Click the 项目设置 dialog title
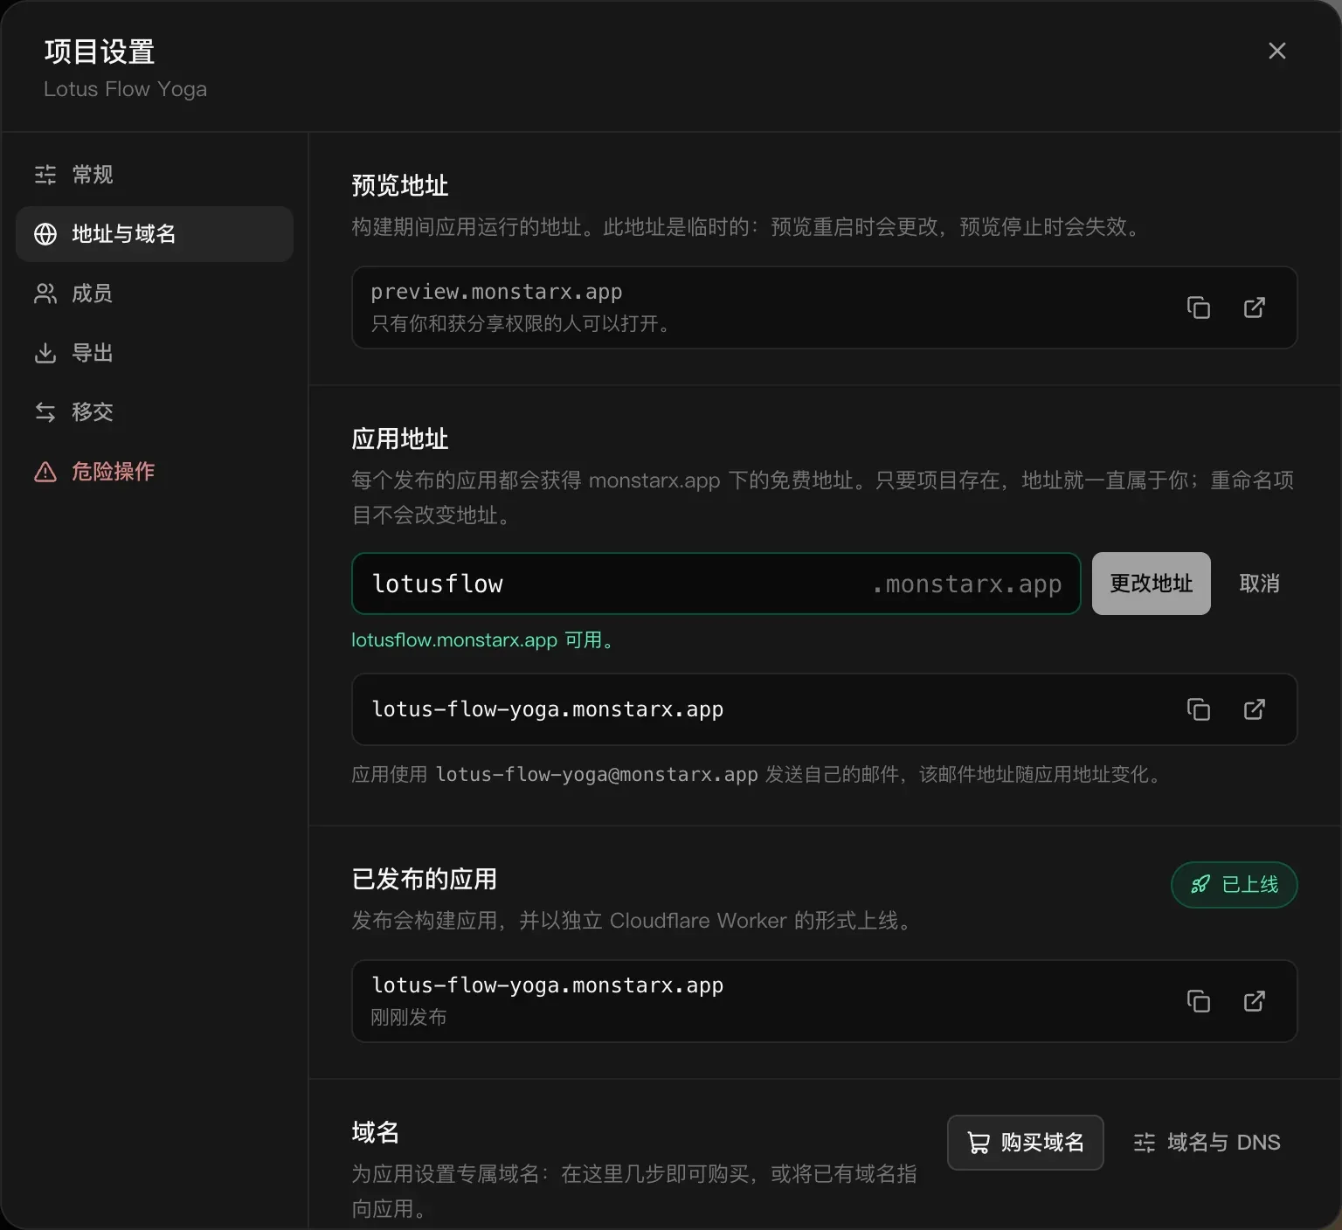The height and width of the screenshot is (1230, 1342). [x=100, y=52]
